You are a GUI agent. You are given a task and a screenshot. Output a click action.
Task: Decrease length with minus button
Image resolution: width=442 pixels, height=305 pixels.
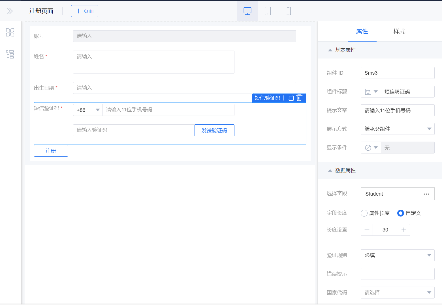[x=367, y=230]
